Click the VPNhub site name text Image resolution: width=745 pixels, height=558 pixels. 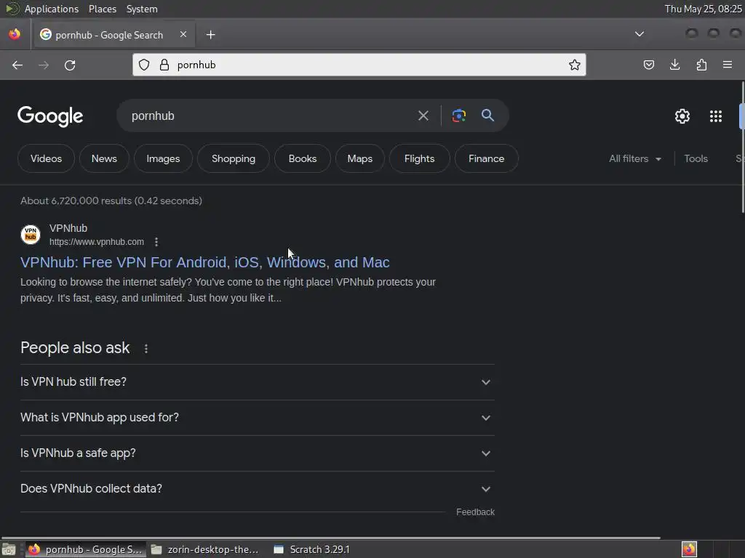[68, 228]
